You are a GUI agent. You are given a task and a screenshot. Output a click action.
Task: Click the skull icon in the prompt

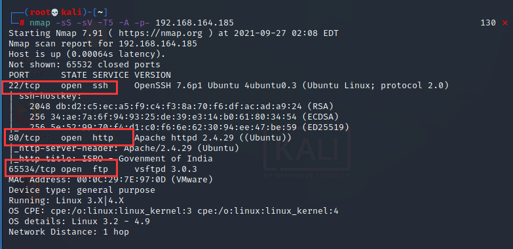55,12
